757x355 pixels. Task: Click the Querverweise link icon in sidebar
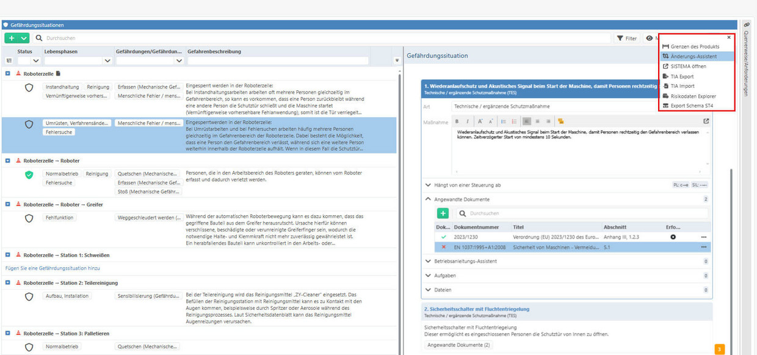747,25
